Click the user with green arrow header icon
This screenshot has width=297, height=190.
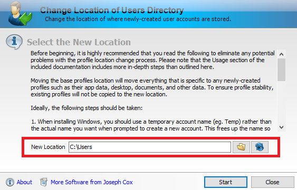coord(20,14)
